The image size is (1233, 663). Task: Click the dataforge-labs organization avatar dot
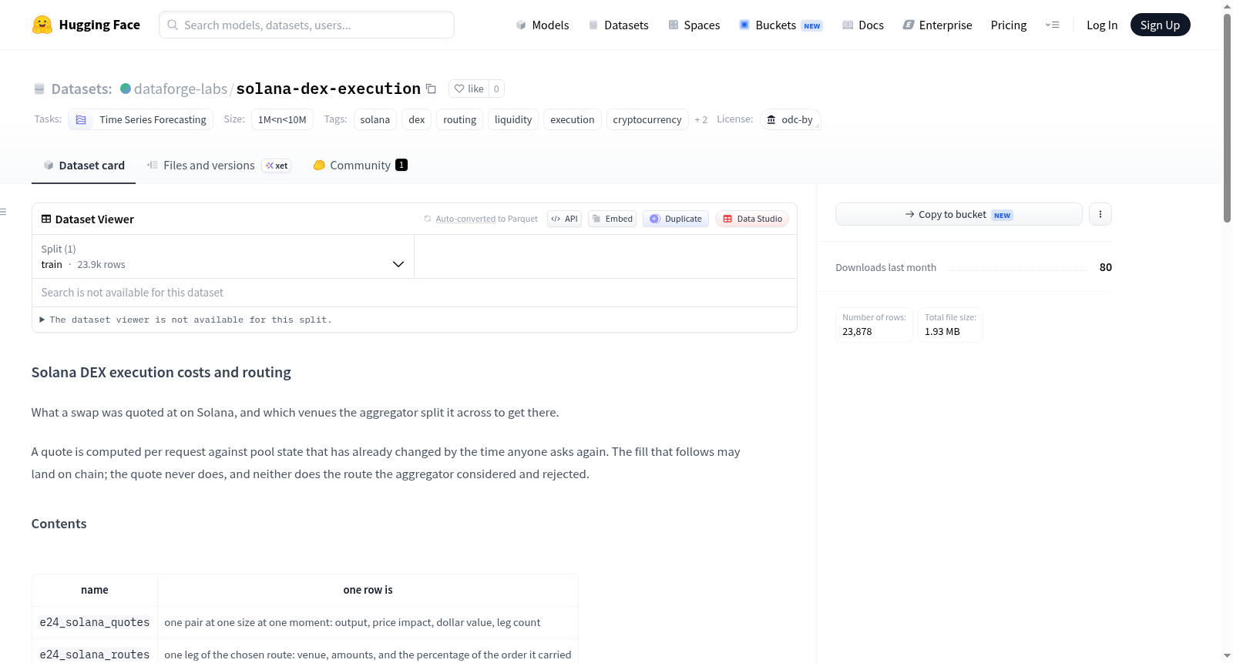point(126,89)
